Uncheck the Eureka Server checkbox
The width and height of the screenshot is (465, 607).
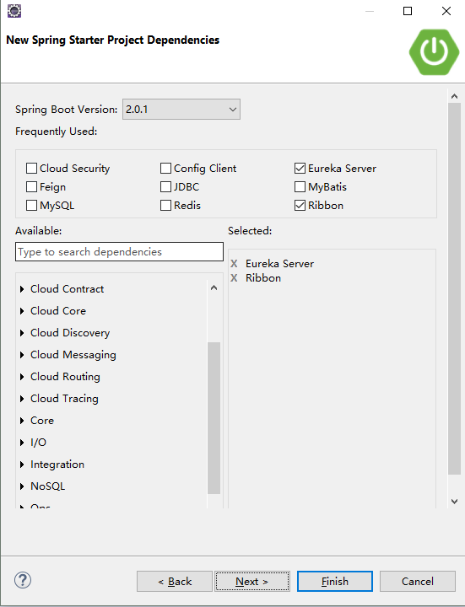[300, 169]
